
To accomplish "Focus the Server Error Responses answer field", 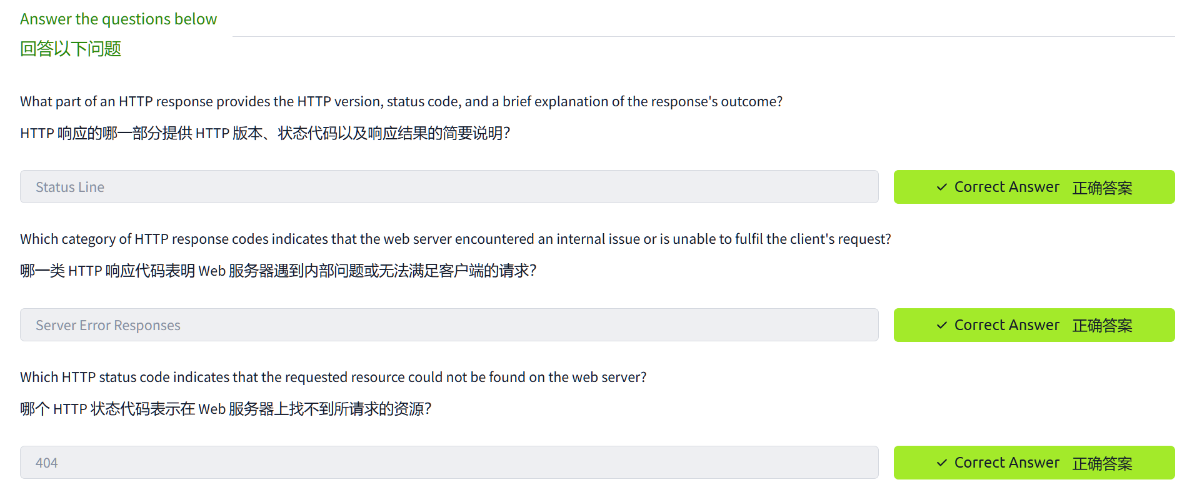I will point(449,325).
